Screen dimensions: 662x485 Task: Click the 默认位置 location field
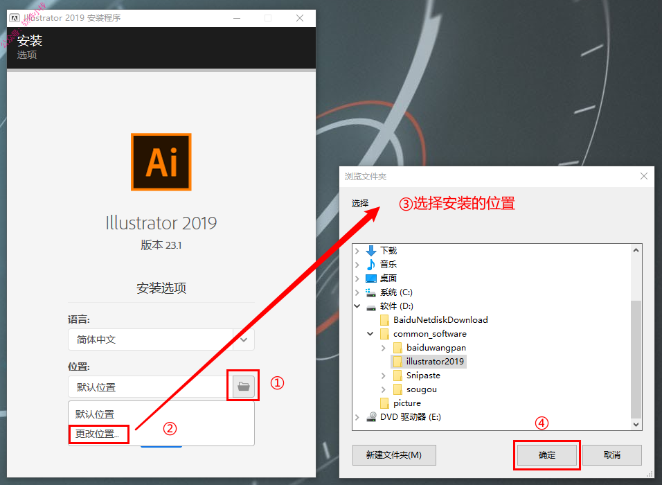tap(150, 387)
